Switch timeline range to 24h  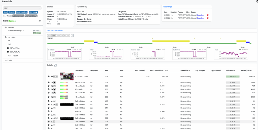pos(68,36)
